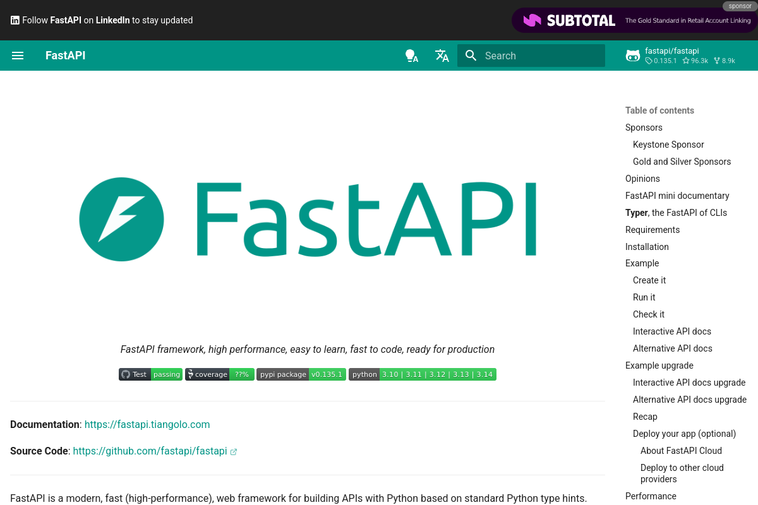Click the Test passing badge
Viewport: 758px width, 505px height.
tap(150, 374)
